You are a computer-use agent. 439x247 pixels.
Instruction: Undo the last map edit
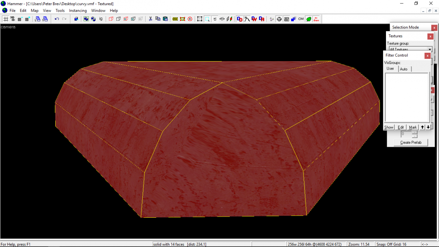pyautogui.click(x=57, y=19)
